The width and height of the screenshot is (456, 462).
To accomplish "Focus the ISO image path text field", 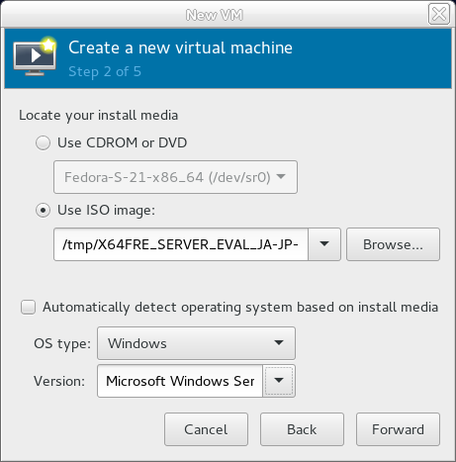I will click(x=181, y=244).
